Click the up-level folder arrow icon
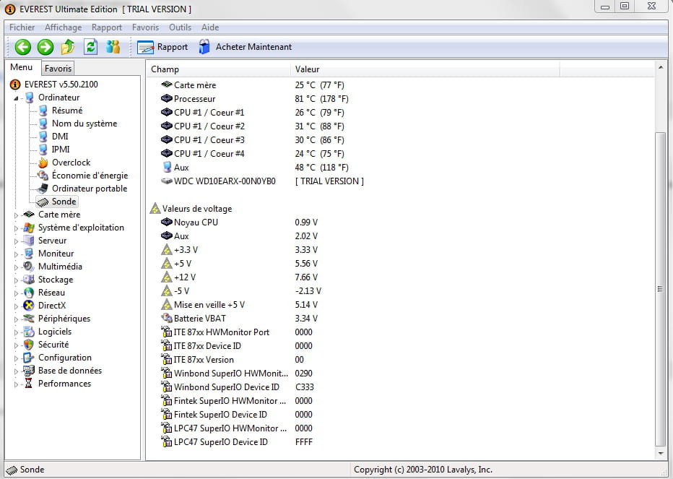 point(68,47)
